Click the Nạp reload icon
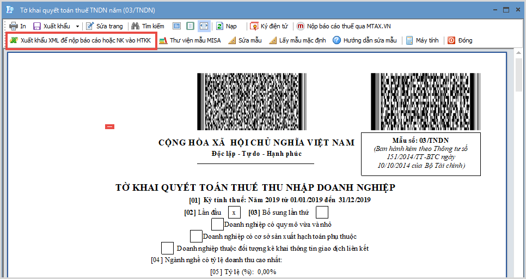 click(219, 26)
